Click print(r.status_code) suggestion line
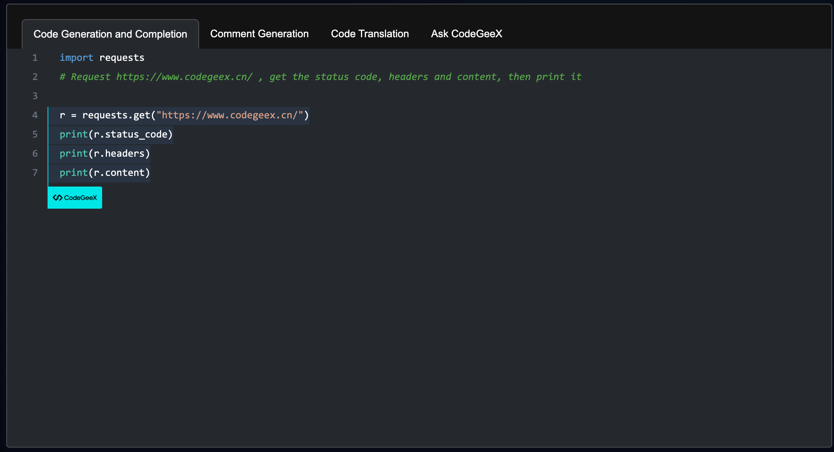 (x=116, y=135)
